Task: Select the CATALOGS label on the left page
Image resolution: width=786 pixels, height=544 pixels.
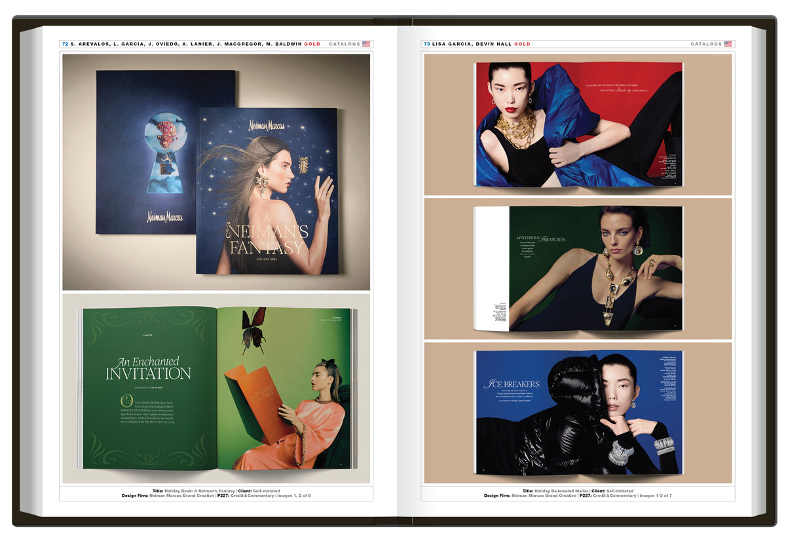Action: pyautogui.click(x=345, y=44)
